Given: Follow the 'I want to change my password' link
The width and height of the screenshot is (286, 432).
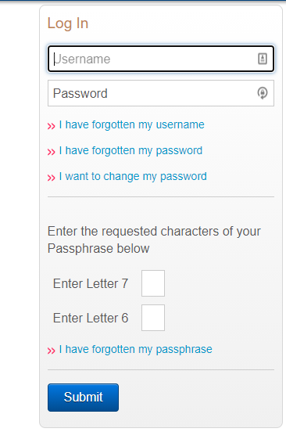Looking at the screenshot, I should point(133,176).
